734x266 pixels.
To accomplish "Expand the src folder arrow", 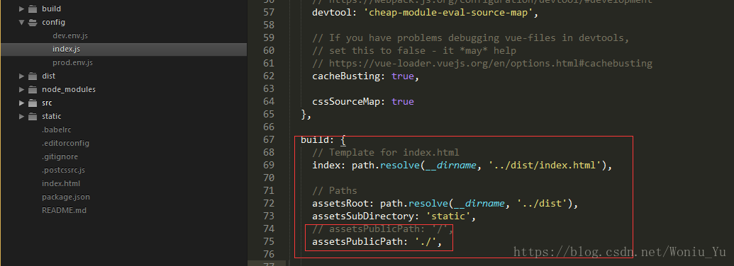I will click(x=21, y=103).
